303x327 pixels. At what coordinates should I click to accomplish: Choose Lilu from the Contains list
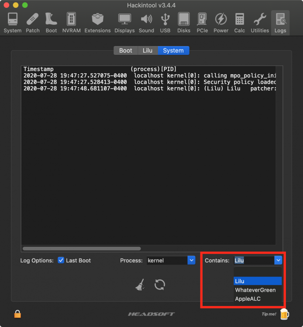coord(258,281)
